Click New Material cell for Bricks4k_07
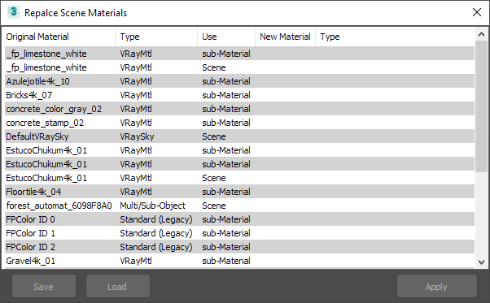Image resolution: width=490 pixels, height=303 pixels. tap(286, 95)
